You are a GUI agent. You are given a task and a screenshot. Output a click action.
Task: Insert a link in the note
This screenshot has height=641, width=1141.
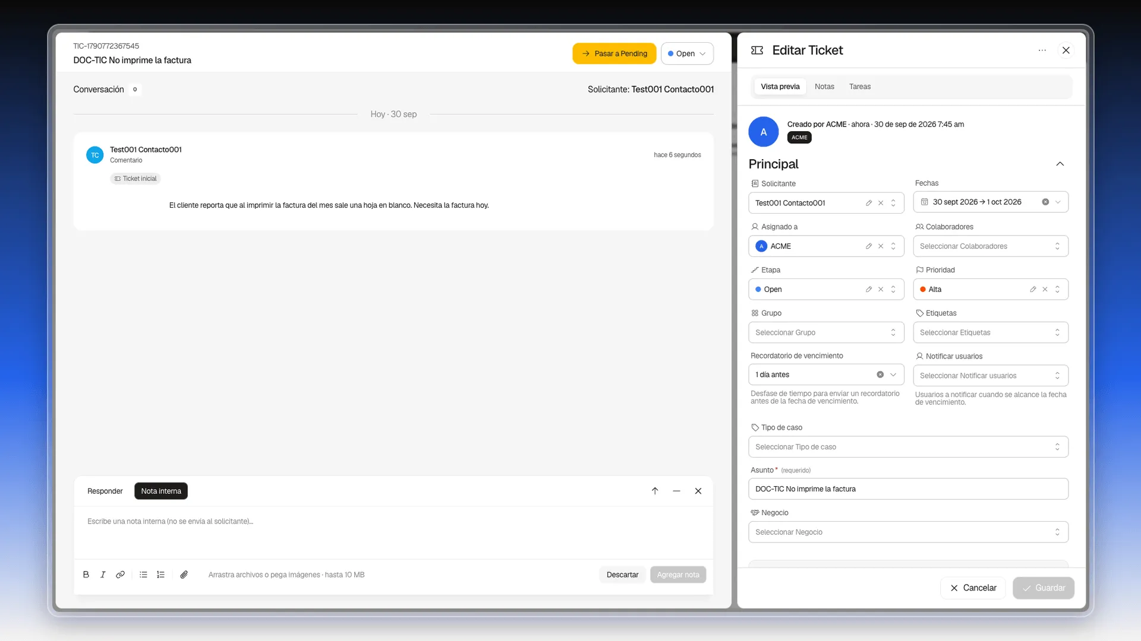tap(120, 575)
